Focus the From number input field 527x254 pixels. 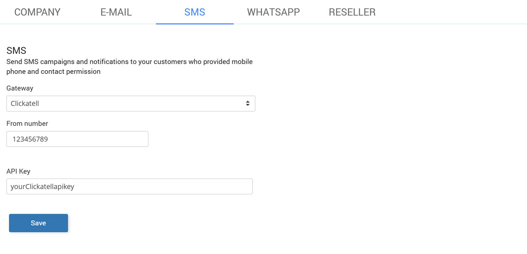point(77,139)
